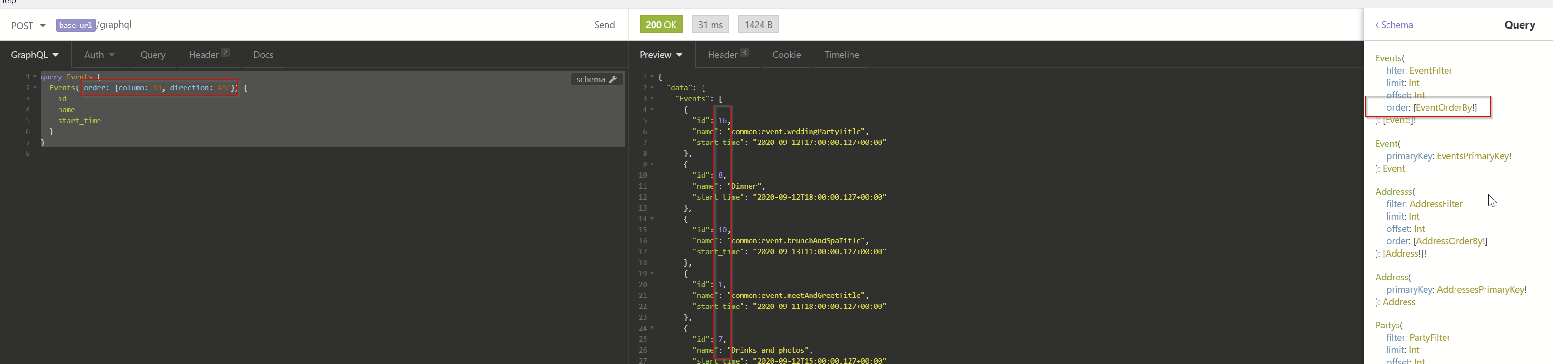Collapse query Events fold arrow on line 1
Image resolution: width=1553 pixels, height=364 pixels.
(34, 77)
